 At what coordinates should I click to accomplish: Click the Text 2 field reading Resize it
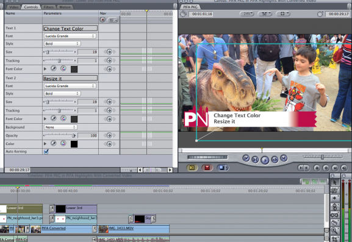point(70,78)
